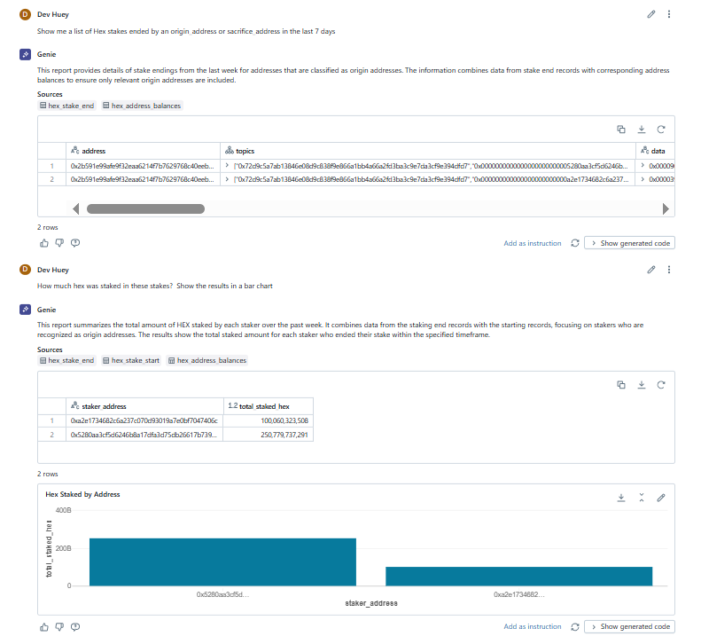Download the first results table
Image resolution: width=701 pixels, height=644 pixels.
(x=641, y=130)
